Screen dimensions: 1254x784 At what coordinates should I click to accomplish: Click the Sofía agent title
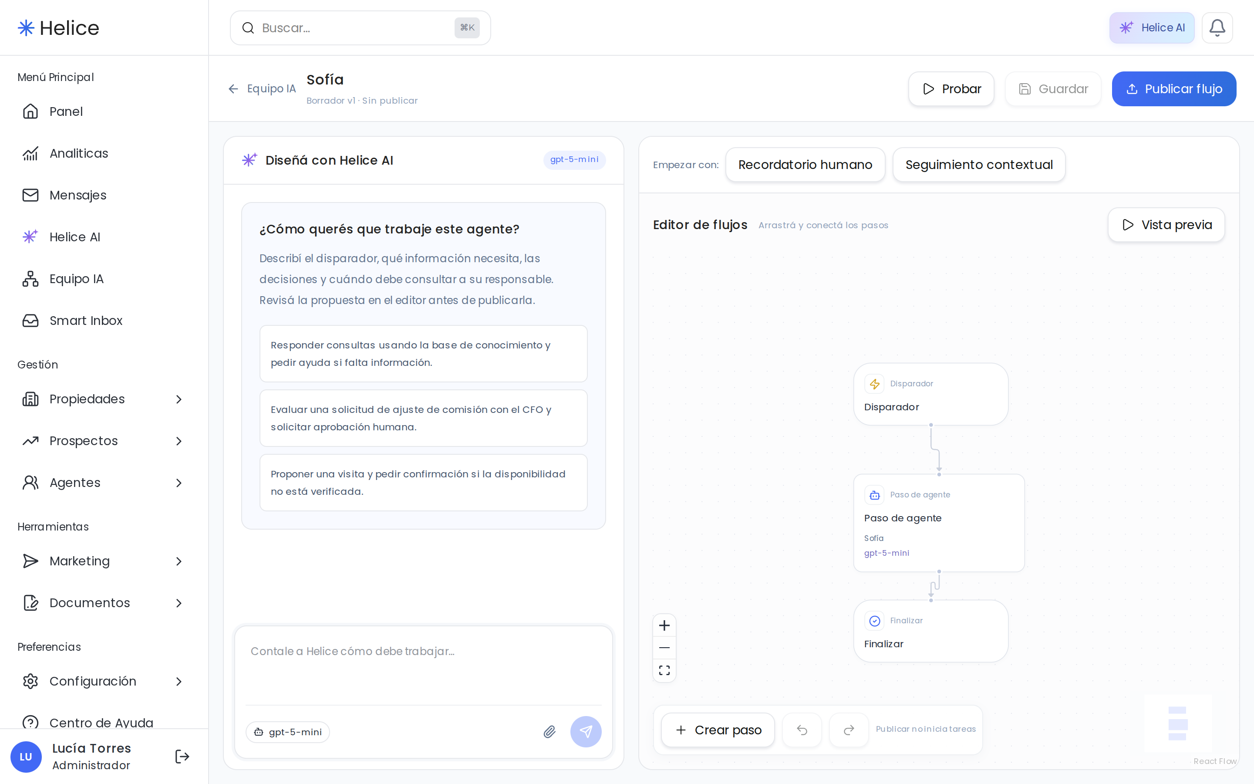[325, 80]
